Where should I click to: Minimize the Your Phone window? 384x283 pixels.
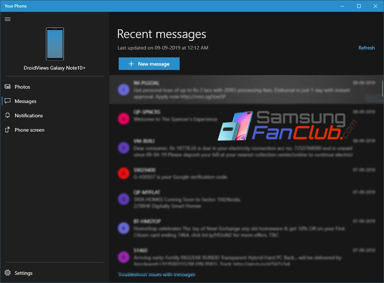[342, 6]
